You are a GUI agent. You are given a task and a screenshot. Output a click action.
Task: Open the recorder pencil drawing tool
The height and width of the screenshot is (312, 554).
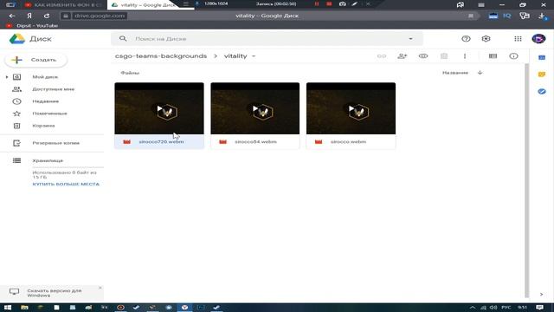[354, 3]
